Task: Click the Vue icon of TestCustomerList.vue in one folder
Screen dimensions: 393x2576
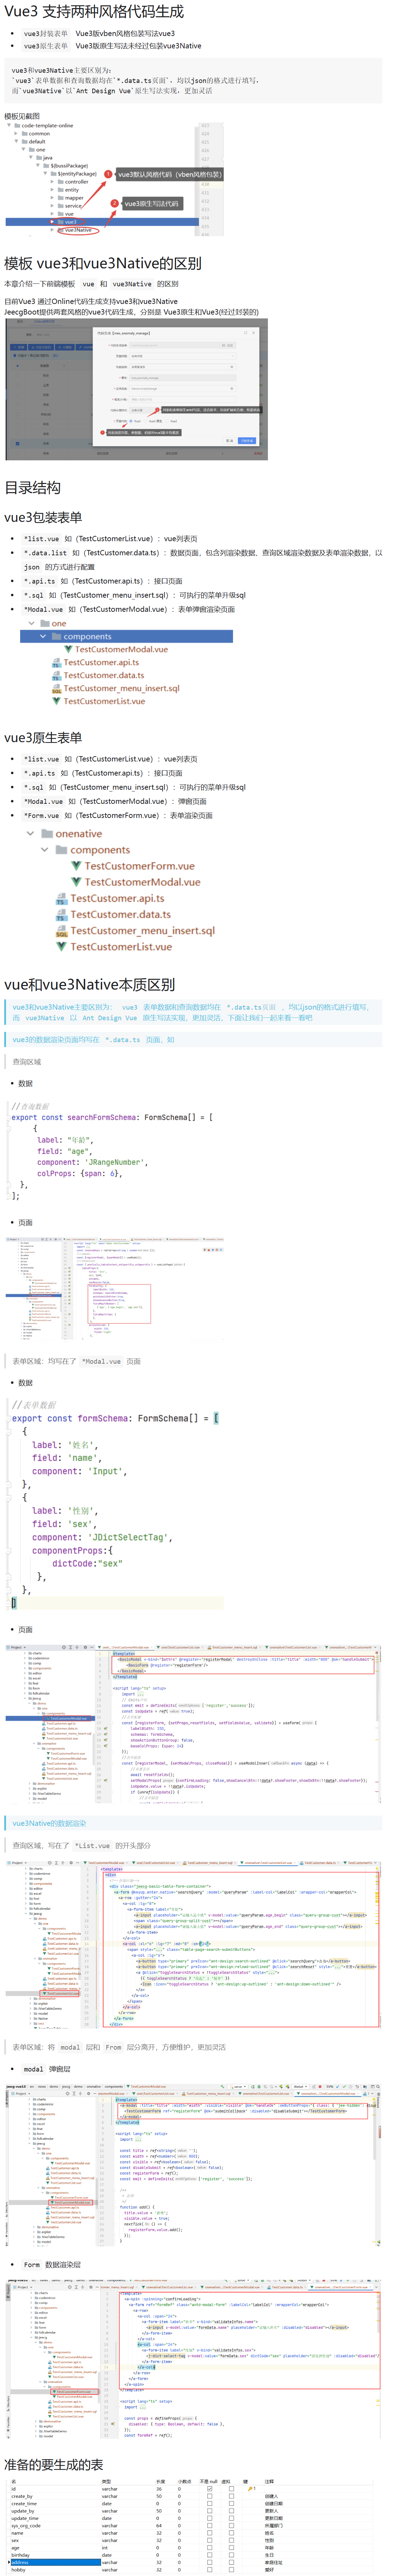Action: click(x=57, y=701)
